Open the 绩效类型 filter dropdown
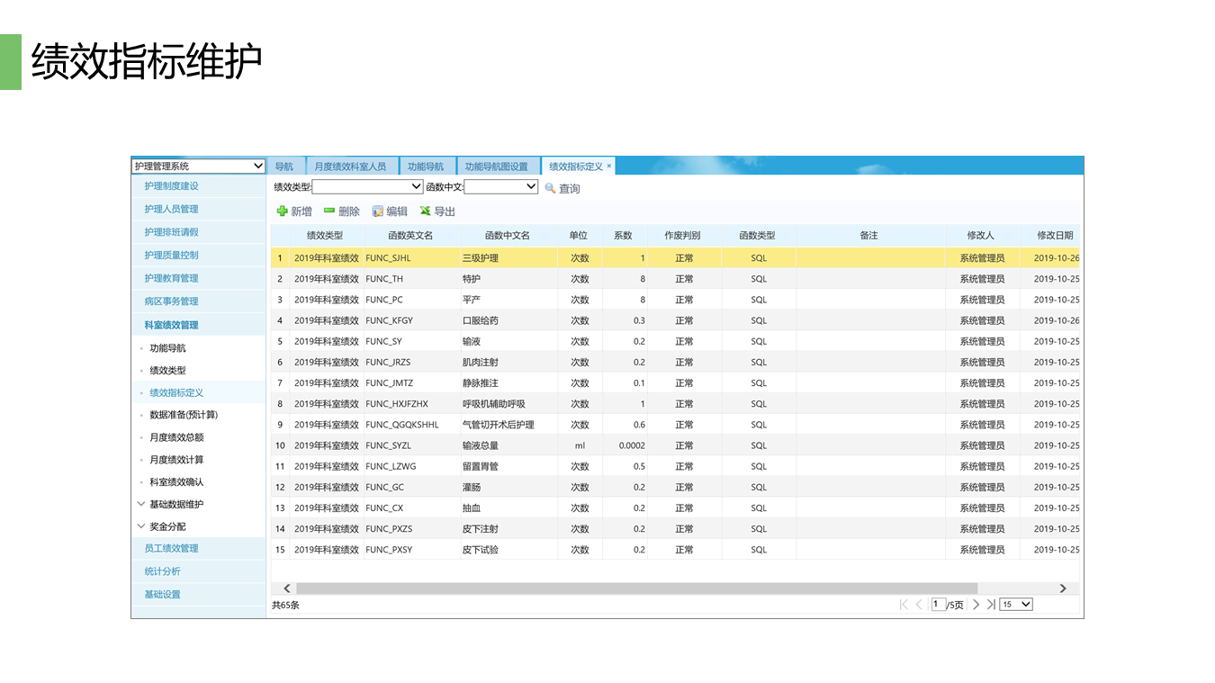This screenshot has width=1215, height=683. [367, 186]
